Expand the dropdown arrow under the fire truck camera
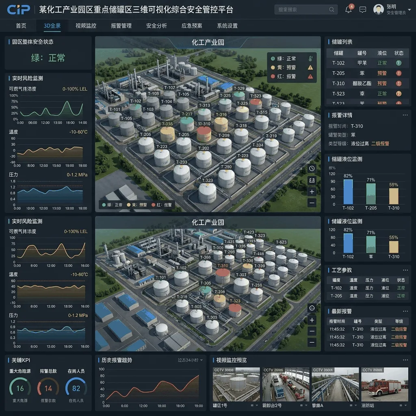The width and height of the screenshot is (416, 416). (x=405, y=405)
